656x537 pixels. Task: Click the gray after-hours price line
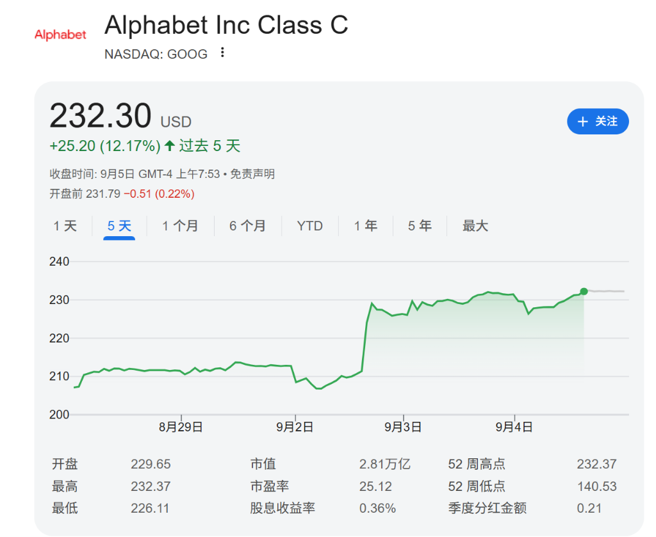click(607, 291)
